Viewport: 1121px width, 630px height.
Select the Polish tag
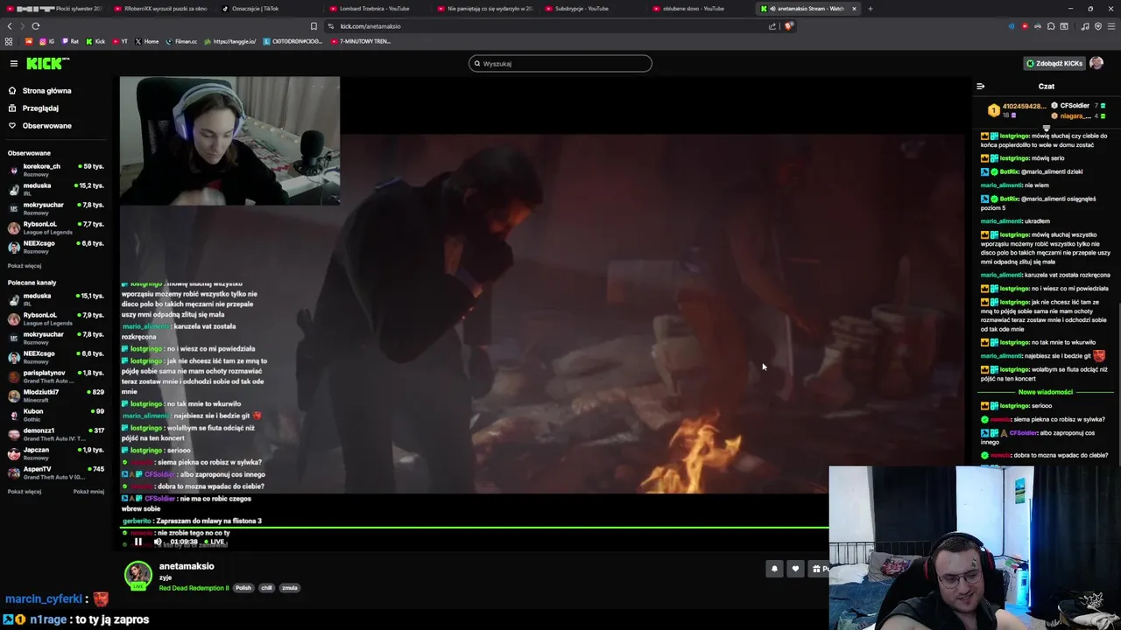pyautogui.click(x=243, y=588)
